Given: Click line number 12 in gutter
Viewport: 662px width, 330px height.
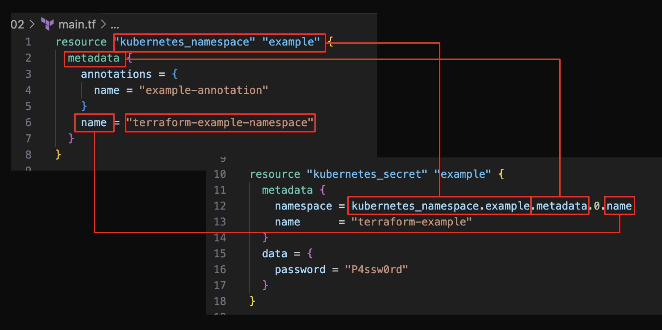Looking at the screenshot, I should click(220, 206).
